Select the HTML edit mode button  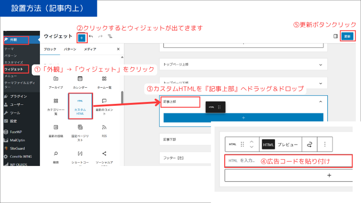point(268,145)
